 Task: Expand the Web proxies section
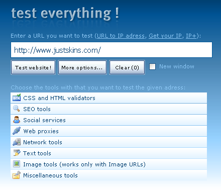(108, 131)
